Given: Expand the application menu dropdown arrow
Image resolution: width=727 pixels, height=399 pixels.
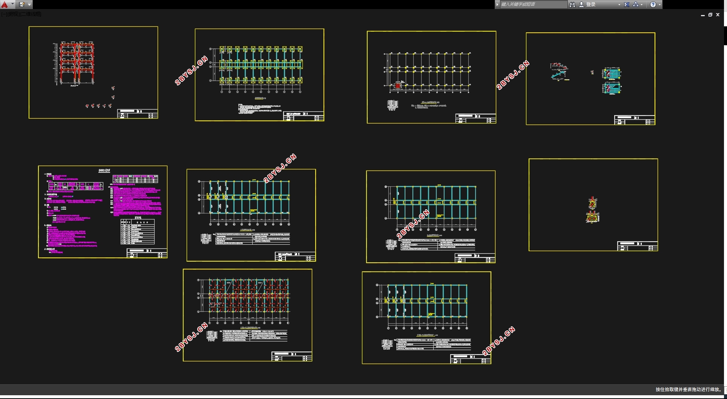Looking at the screenshot, I should pyautogui.click(x=12, y=5).
